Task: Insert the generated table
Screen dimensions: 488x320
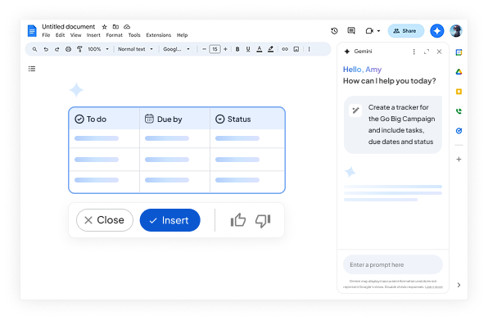Action: point(170,220)
